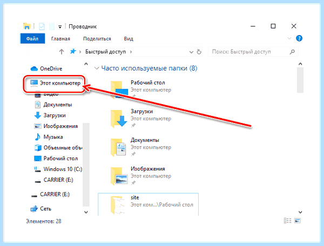Collapse the Часто используемые папки group
The height and width of the screenshot is (246, 324).
click(x=97, y=68)
